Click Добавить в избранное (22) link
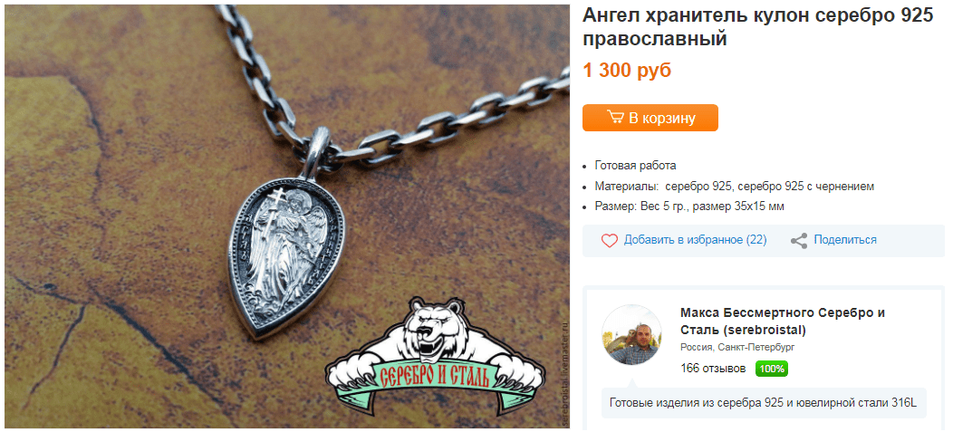953x432 pixels. pyautogui.click(x=696, y=240)
